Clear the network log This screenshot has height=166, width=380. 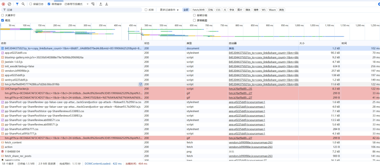10,4
